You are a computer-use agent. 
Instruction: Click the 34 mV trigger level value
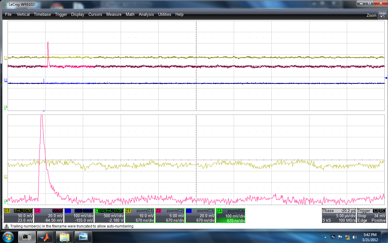coord(380,216)
